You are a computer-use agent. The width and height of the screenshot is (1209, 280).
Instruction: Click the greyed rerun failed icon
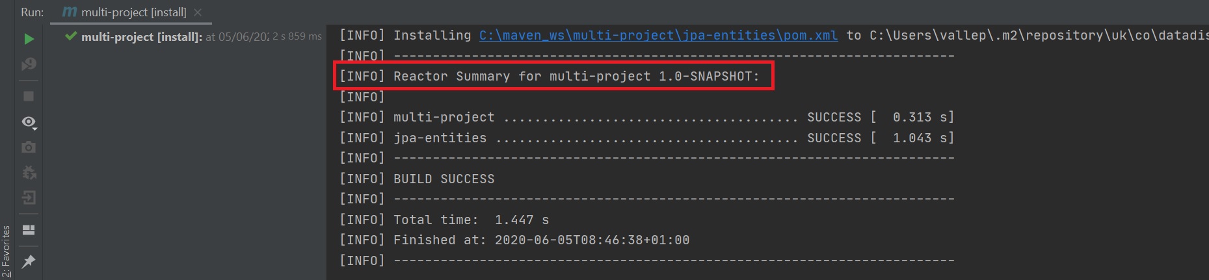coord(29,64)
